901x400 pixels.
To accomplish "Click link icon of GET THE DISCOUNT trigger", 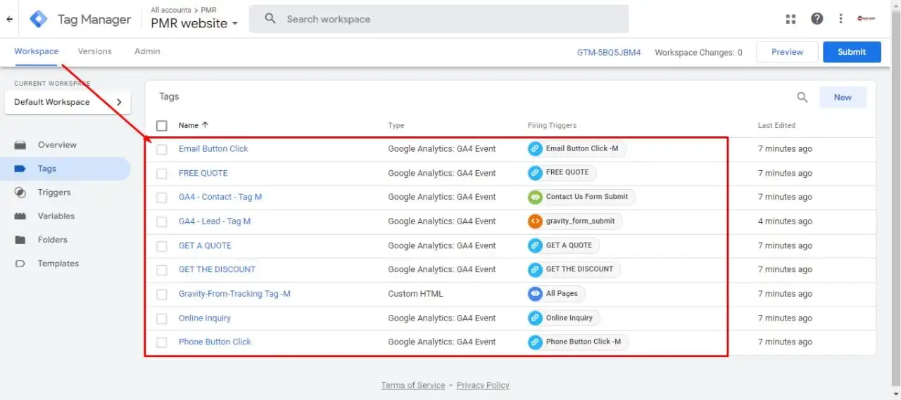I will 535,269.
